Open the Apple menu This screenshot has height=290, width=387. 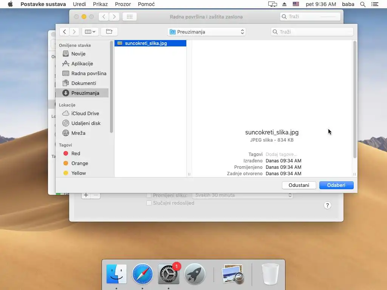point(10,4)
